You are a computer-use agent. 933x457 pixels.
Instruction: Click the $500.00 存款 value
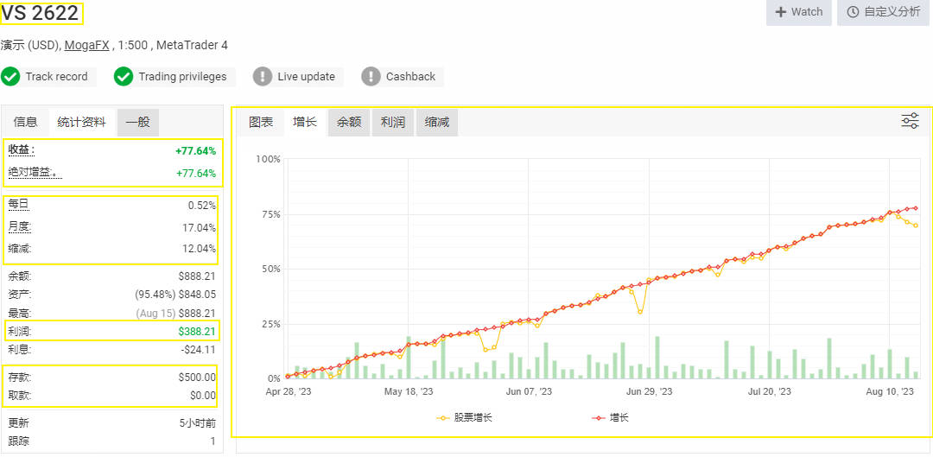197,378
